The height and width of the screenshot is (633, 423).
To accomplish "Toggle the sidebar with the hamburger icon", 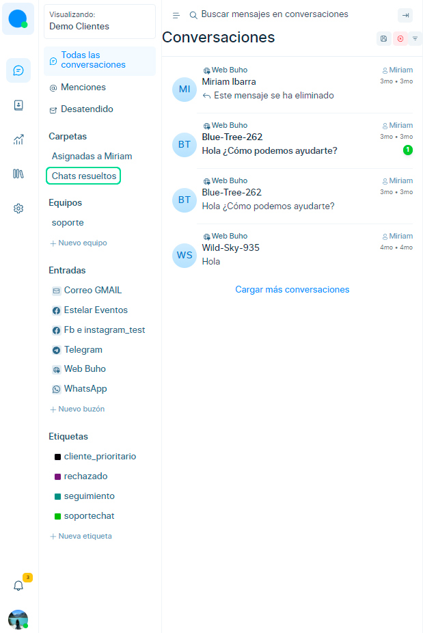I will pos(176,15).
